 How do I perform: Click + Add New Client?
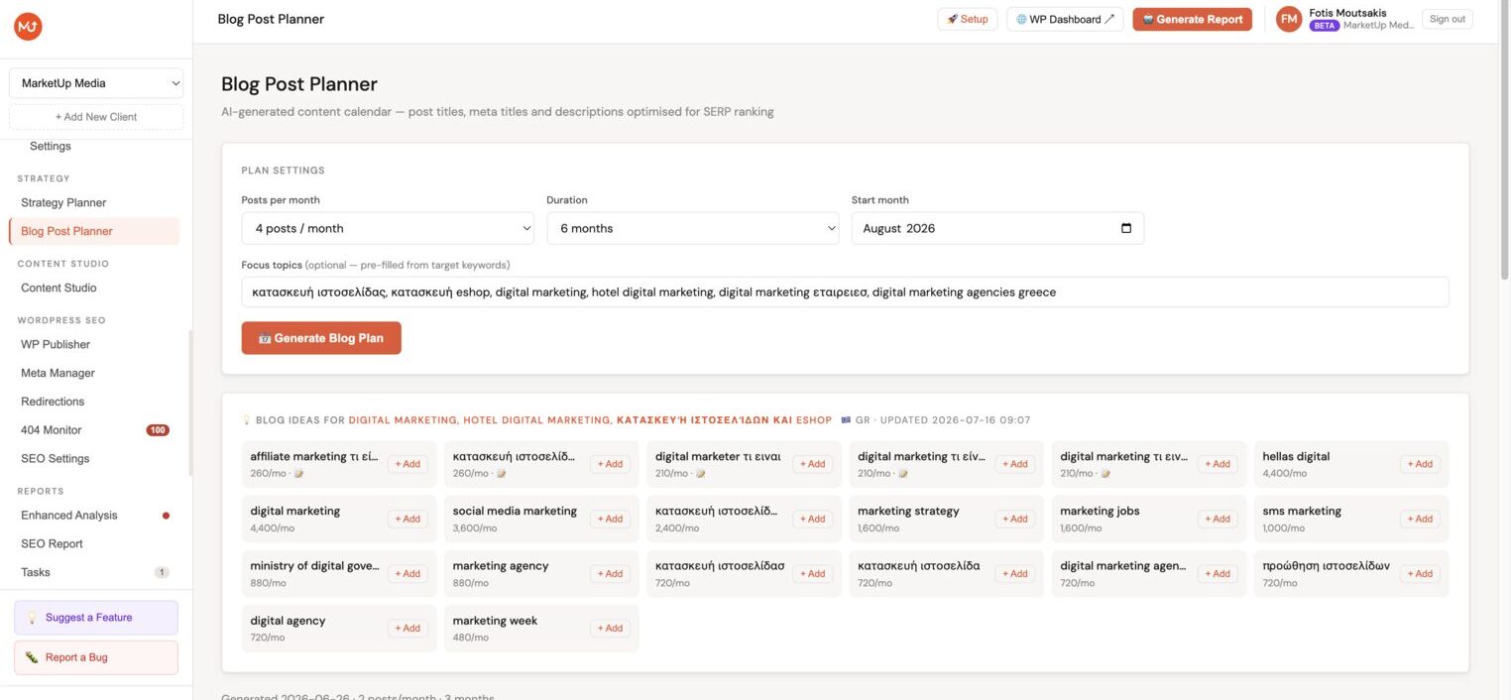click(x=96, y=117)
